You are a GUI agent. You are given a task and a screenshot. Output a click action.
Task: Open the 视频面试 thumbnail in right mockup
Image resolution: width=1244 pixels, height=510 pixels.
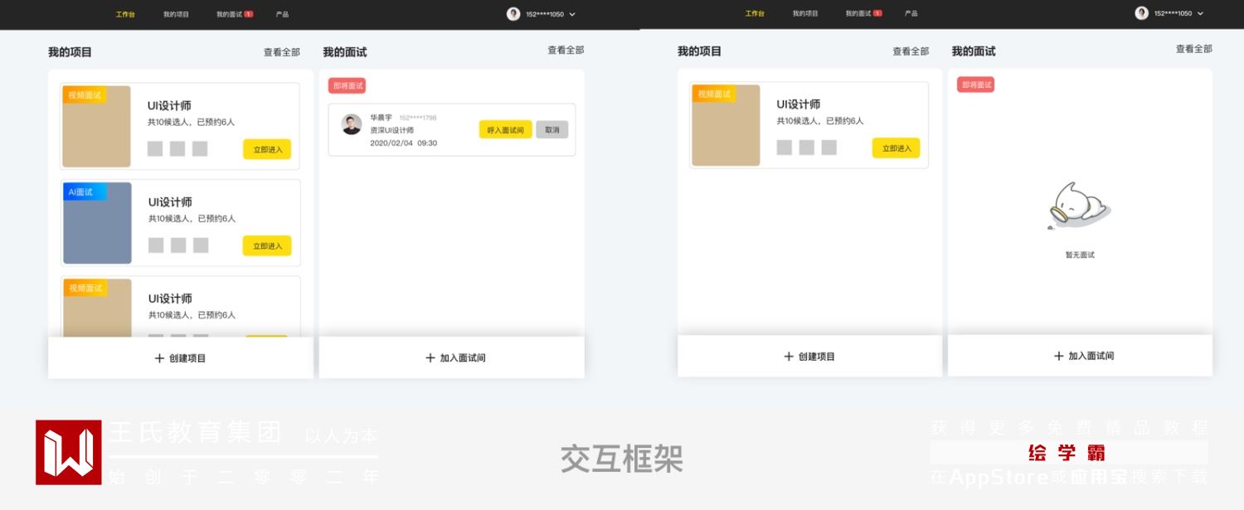coord(726,125)
